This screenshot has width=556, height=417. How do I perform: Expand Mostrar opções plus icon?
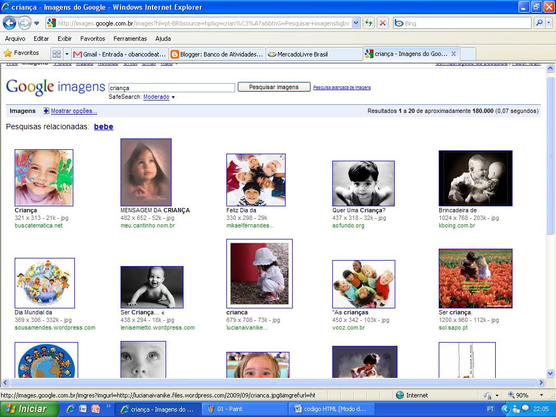[x=46, y=111]
